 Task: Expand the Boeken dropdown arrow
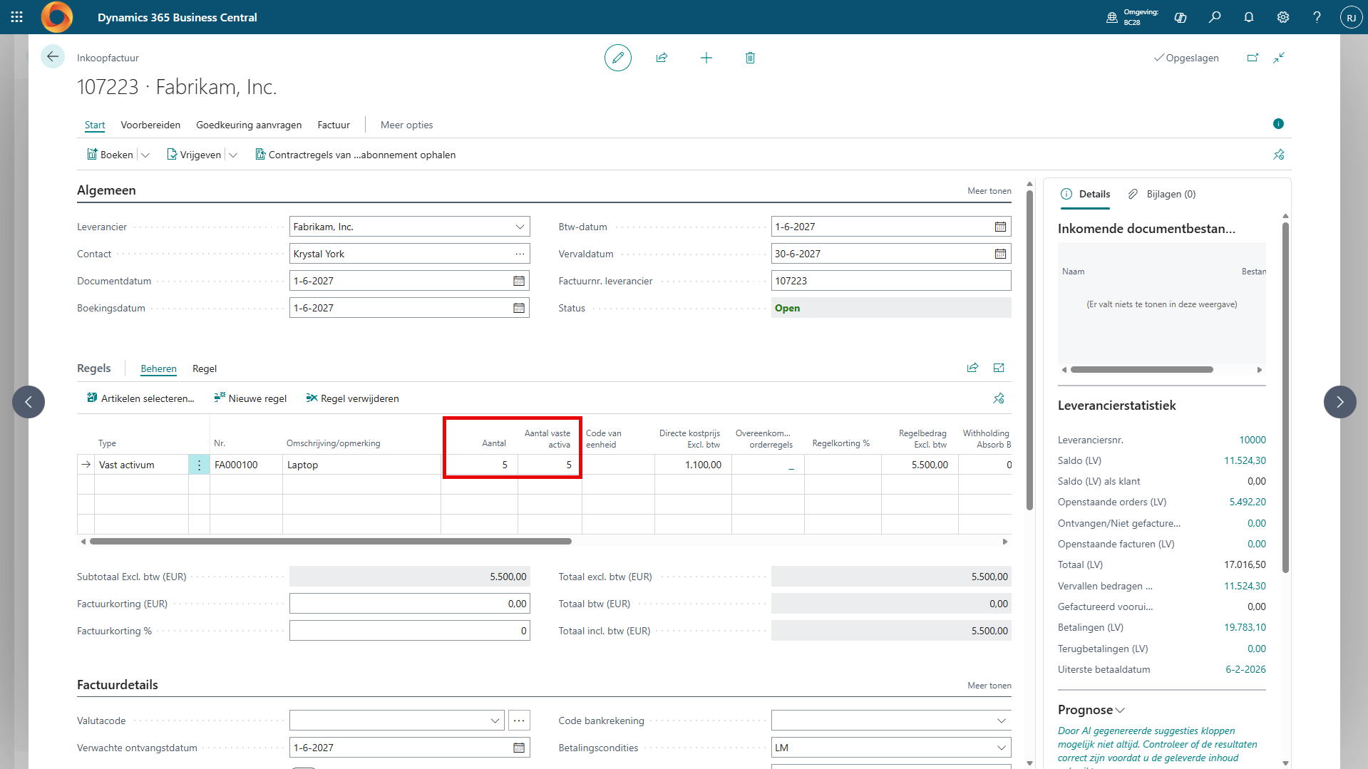(x=145, y=155)
